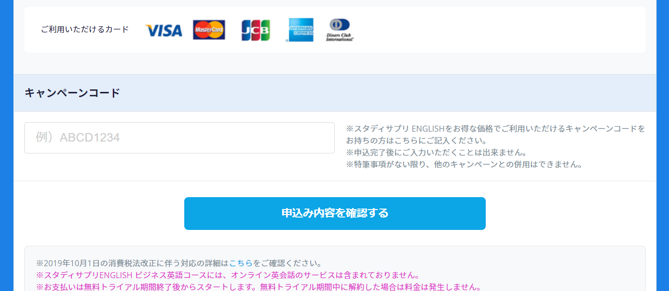Image resolution: width=669 pixels, height=291 pixels.
Task: Click the MasterCard logo
Action: click(209, 30)
